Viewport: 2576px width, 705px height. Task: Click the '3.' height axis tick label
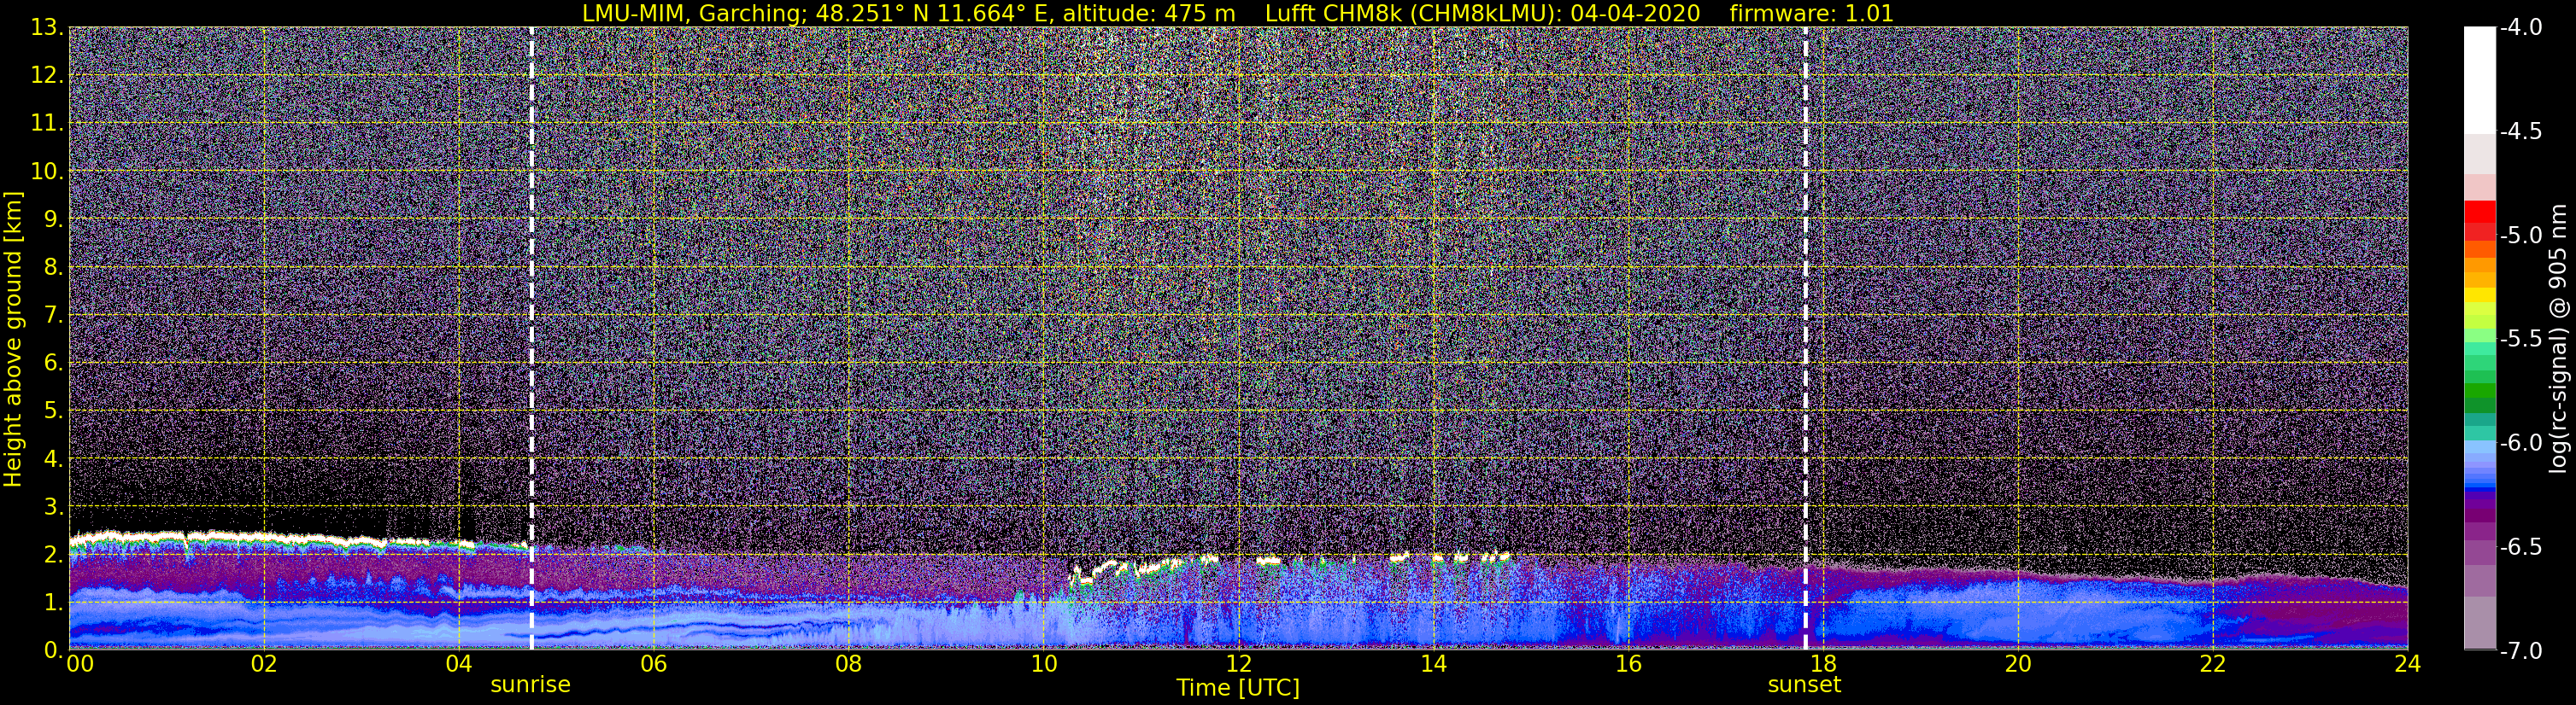tap(52, 507)
